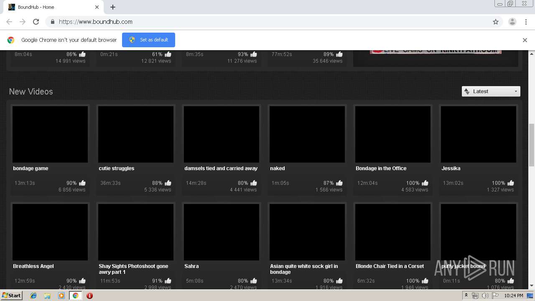This screenshot has height=301, width=535.
Task: Open the 'Jessika' video title link
Action: coord(451,168)
